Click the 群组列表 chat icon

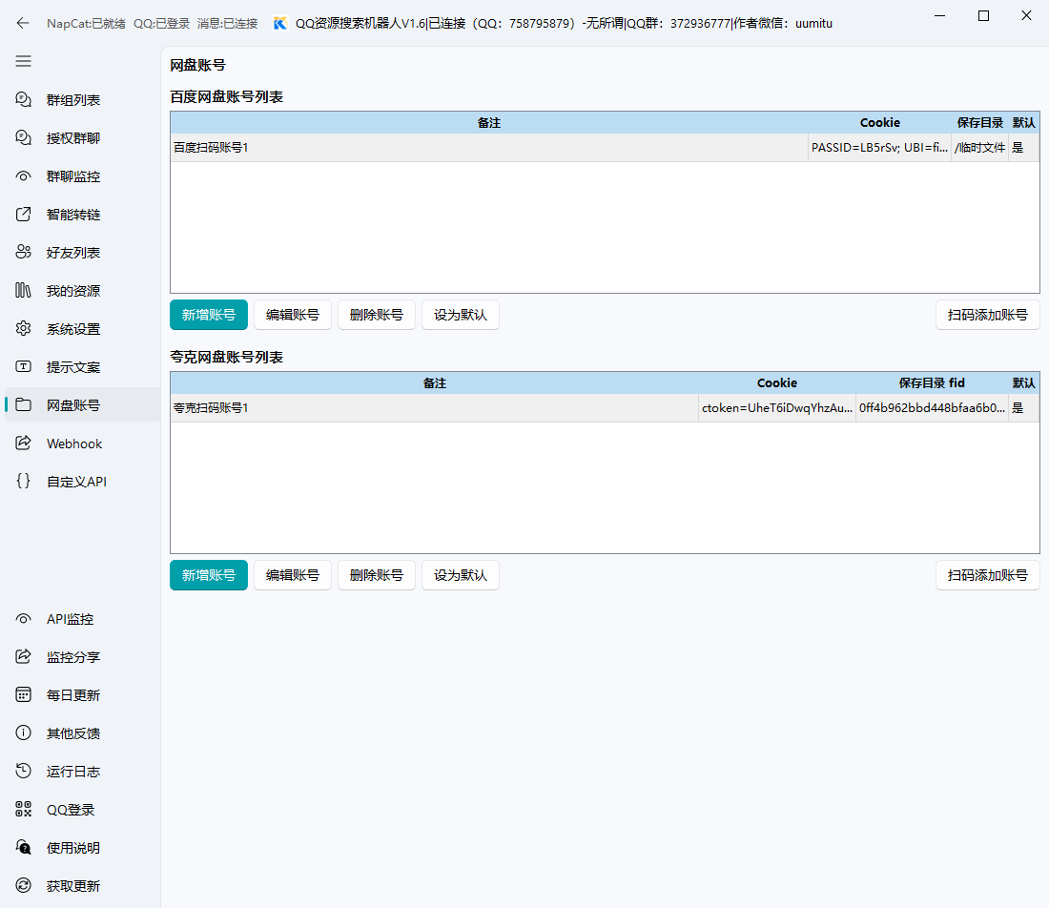coord(24,100)
